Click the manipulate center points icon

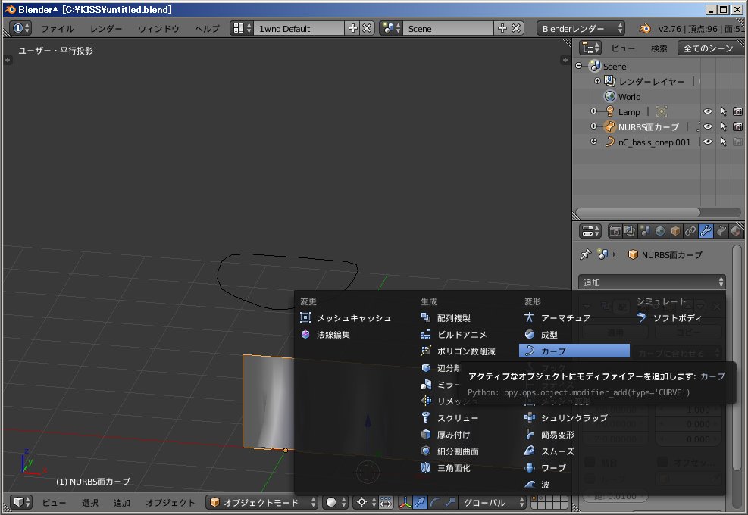pyautogui.click(x=386, y=502)
